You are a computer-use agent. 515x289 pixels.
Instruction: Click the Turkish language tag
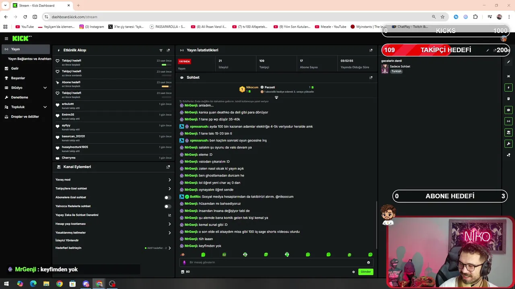tap(396, 71)
